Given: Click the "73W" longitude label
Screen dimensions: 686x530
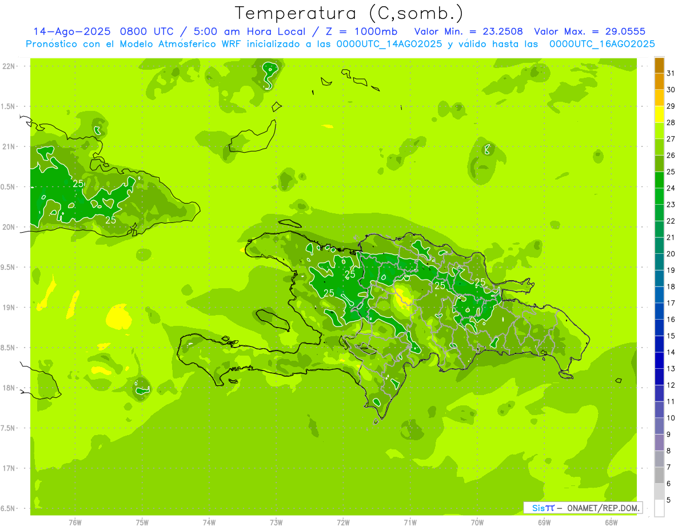Looking at the screenshot, I should [x=276, y=523].
